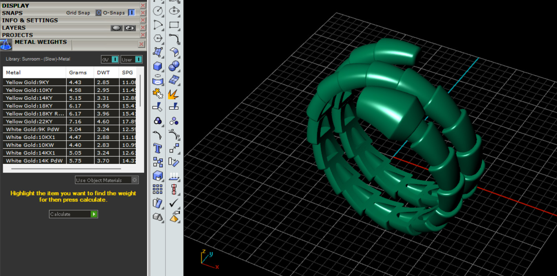Select the Ellipse tool
Image resolution: width=557 pixels, height=276 pixels.
point(174,11)
